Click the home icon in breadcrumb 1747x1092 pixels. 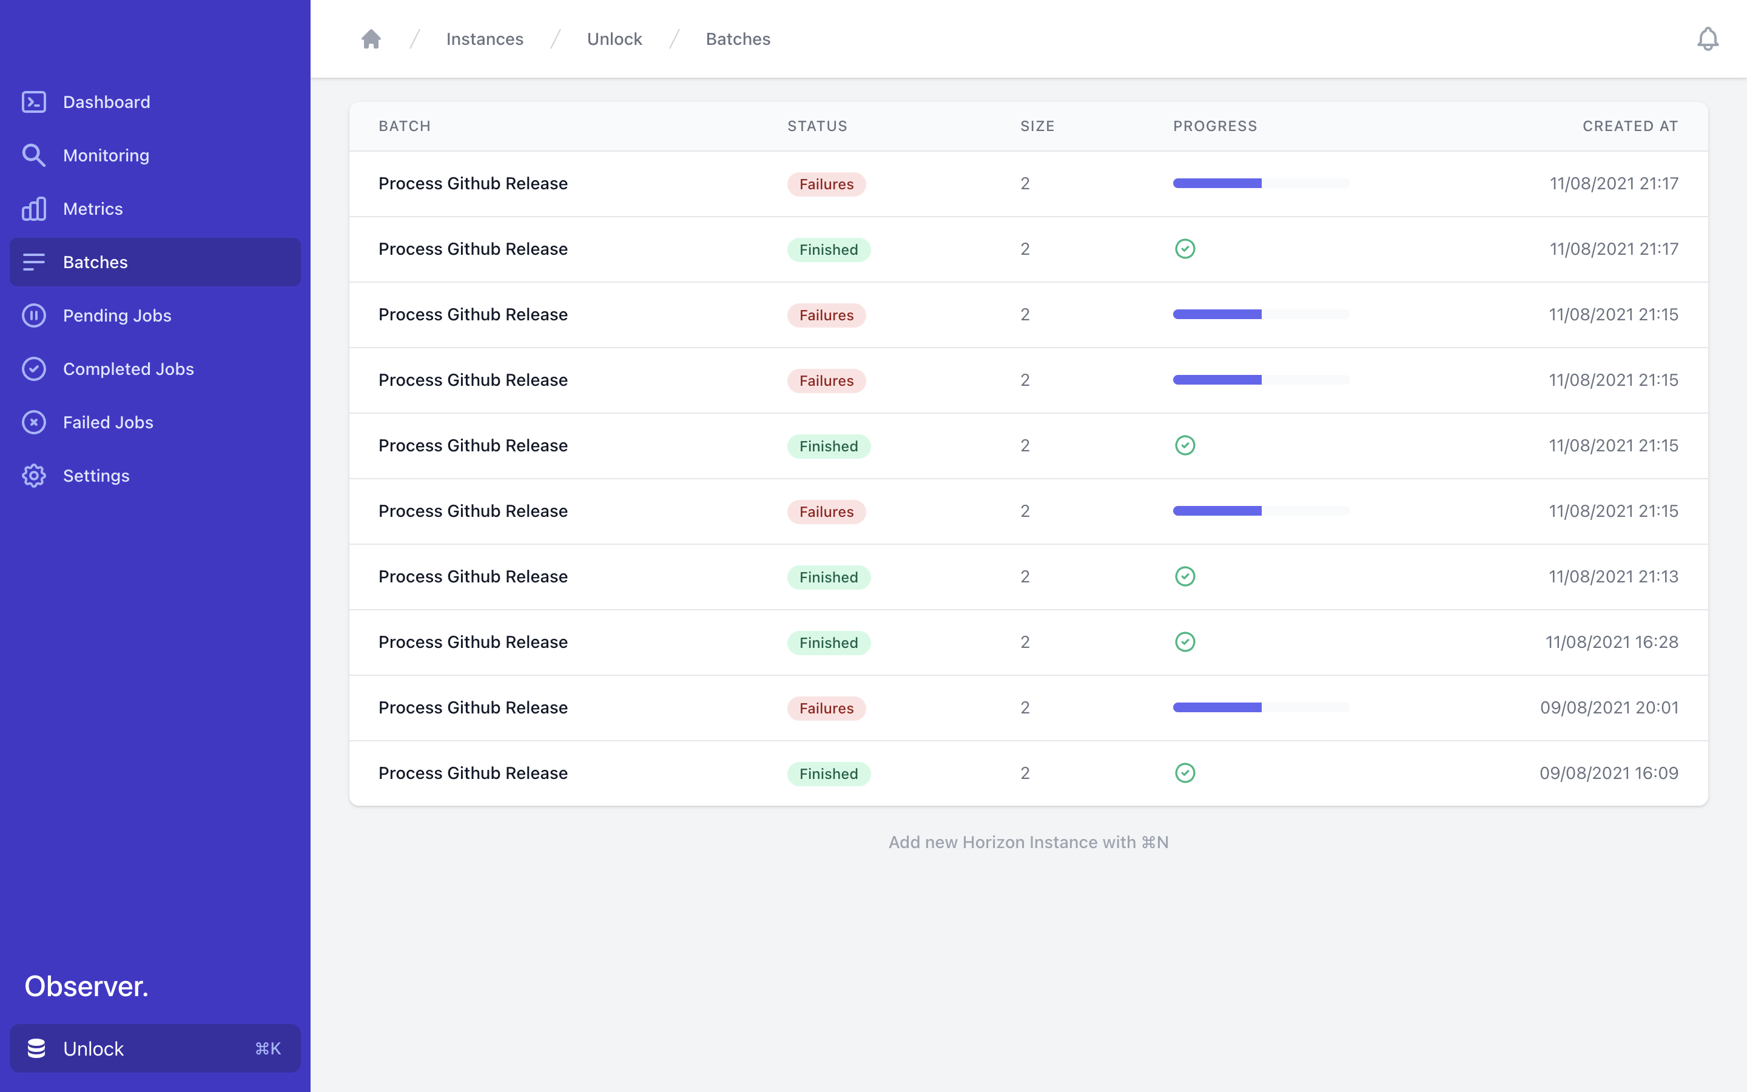pos(371,39)
